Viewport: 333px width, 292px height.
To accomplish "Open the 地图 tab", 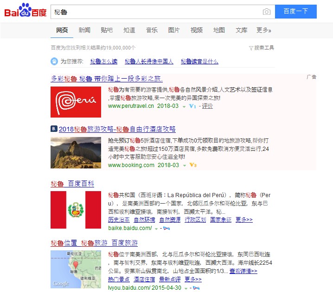I will pyautogui.click(x=219, y=30).
